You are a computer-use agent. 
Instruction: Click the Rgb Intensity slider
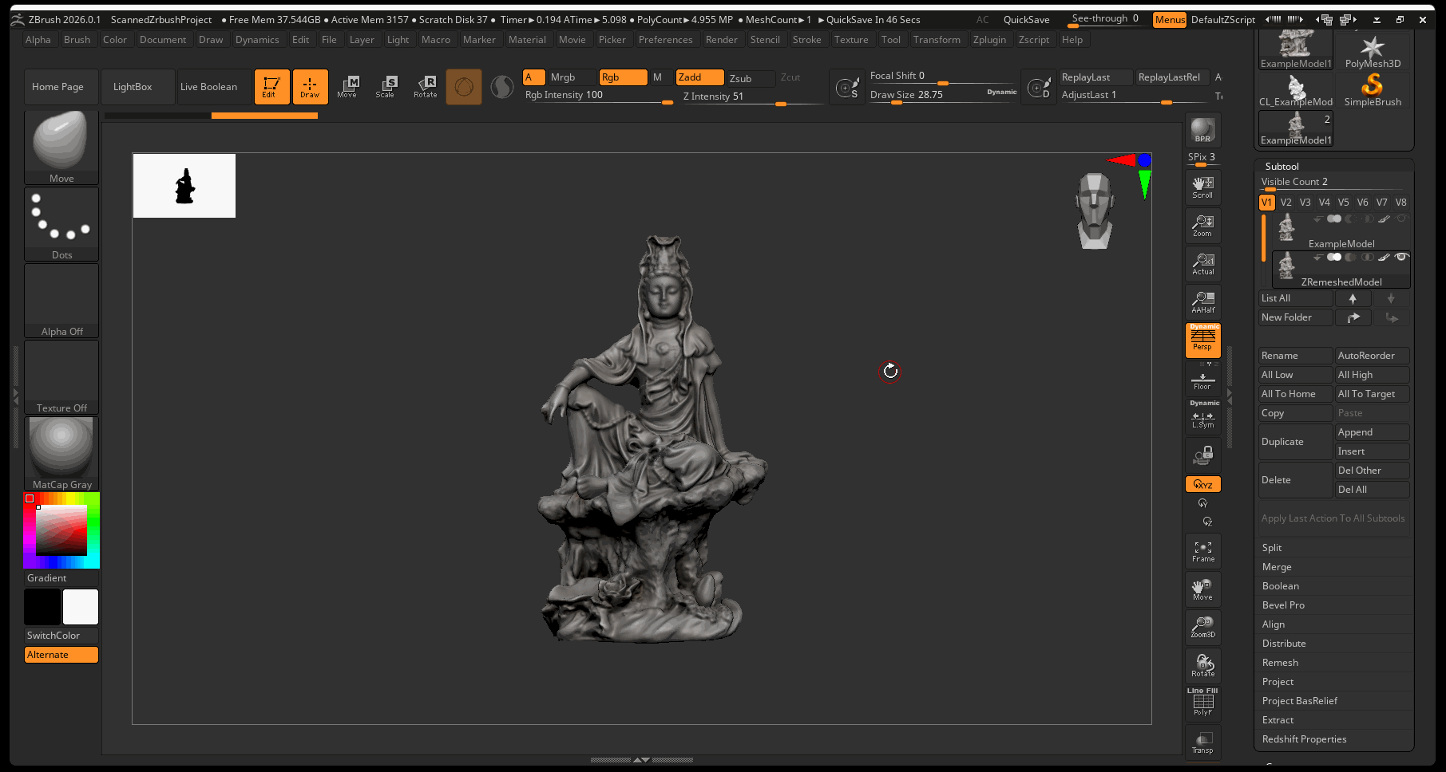coord(597,96)
